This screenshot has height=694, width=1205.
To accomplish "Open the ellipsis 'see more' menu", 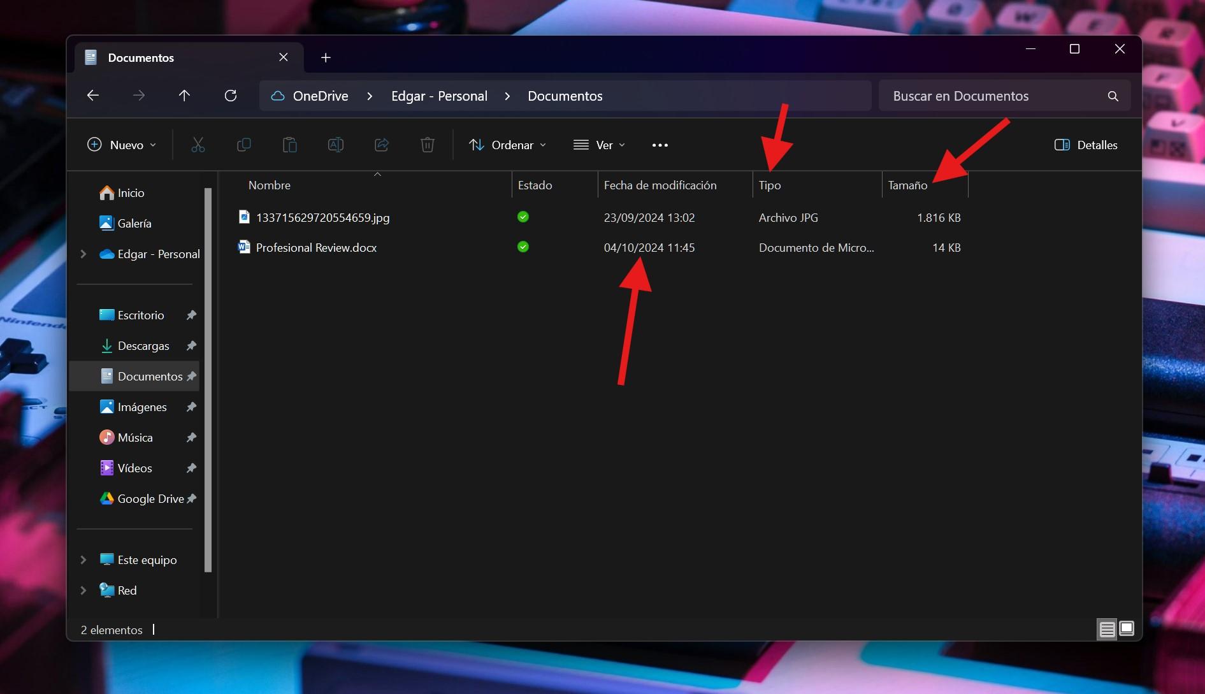I will [x=660, y=145].
